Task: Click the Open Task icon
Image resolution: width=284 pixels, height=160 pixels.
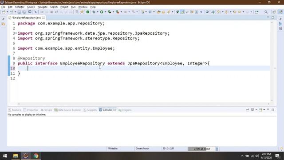Action: point(163,12)
